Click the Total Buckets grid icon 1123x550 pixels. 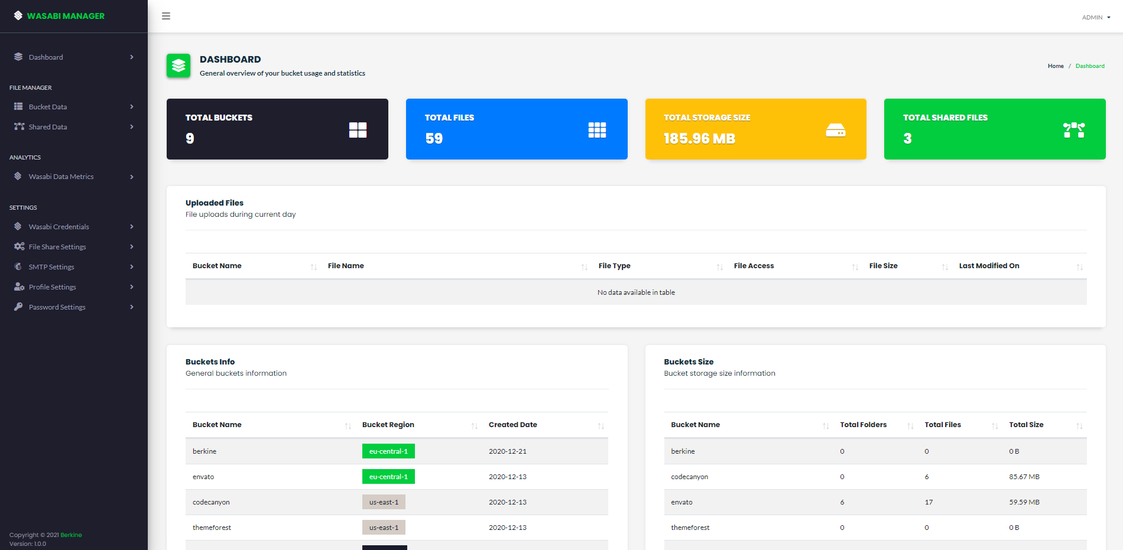[358, 130]
